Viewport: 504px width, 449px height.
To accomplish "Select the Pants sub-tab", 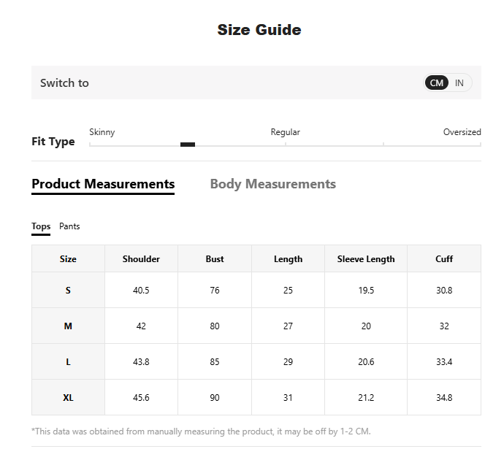I will (69, 226).
